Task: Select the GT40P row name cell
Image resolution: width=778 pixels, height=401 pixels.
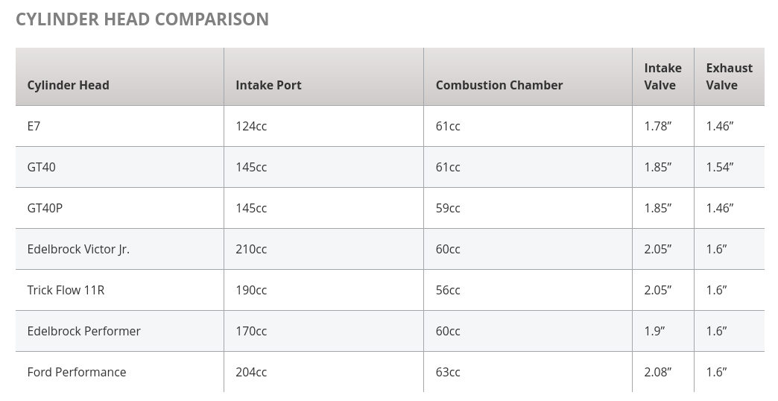Action: point(45,208)
